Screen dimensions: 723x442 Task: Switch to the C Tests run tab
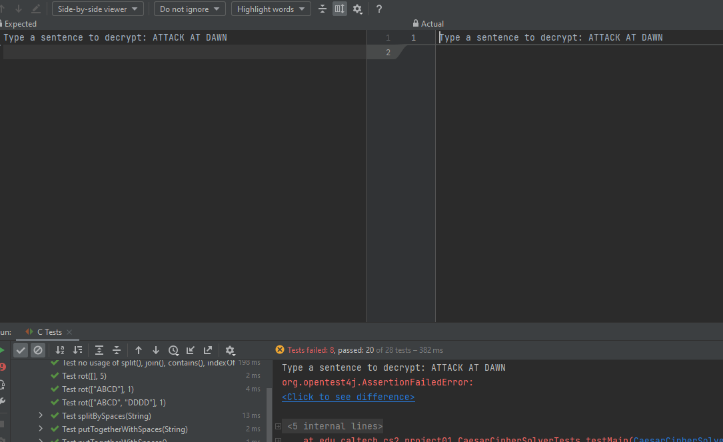[49, 332]
